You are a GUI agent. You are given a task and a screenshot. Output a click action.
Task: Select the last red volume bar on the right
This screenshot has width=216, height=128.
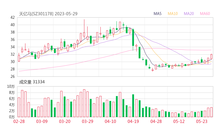(211, 112)
